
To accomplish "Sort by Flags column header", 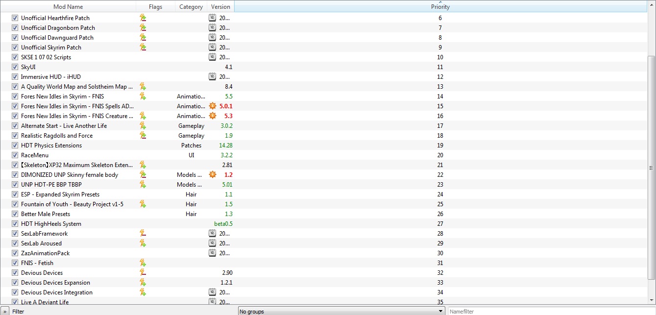I will (156, 7).
